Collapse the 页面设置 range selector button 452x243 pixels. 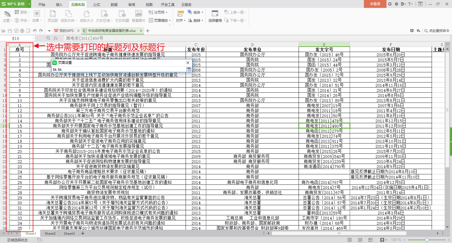188,70
